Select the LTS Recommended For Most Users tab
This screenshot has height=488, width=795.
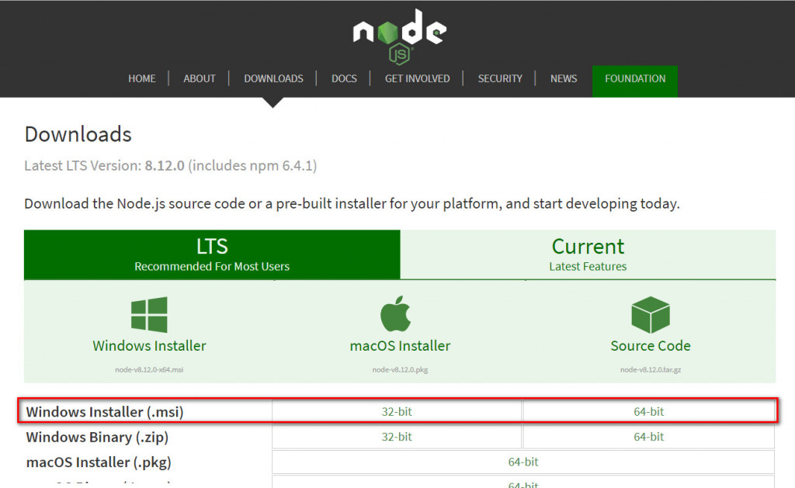pyautogui.click(x=212, y=254)
